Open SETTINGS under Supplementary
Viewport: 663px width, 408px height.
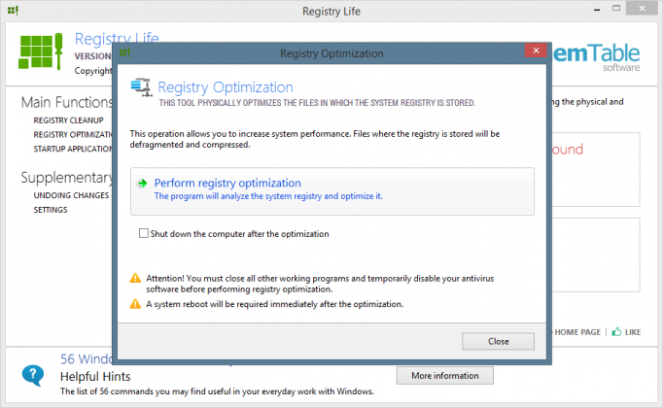[51, 210]
